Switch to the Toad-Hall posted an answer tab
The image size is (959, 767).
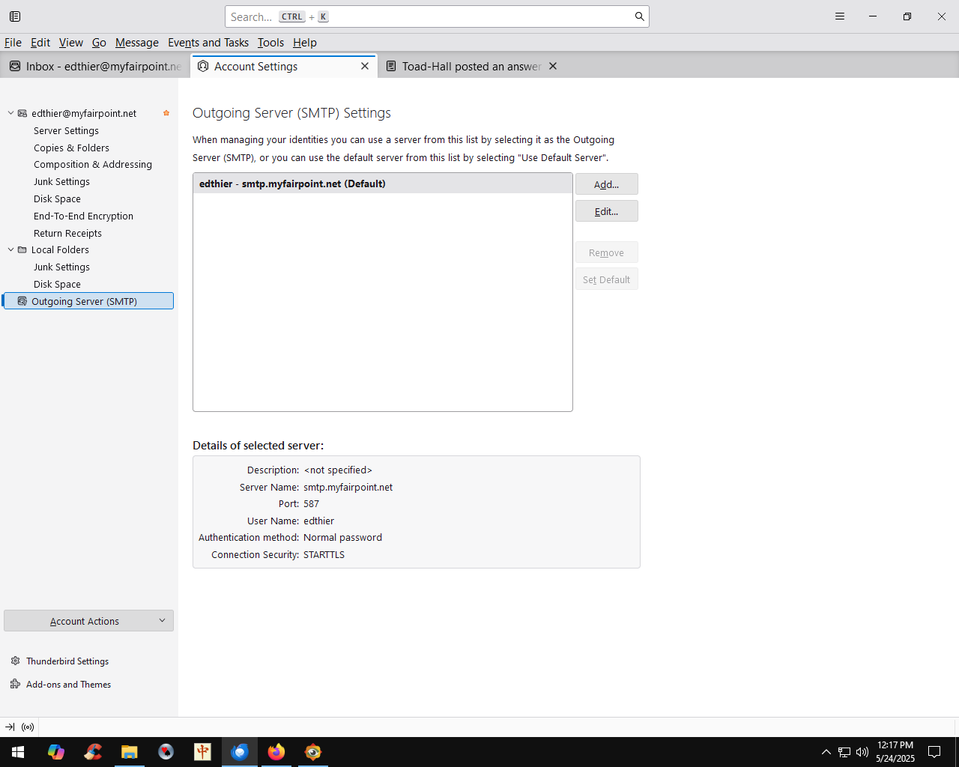tap(471, 67)
